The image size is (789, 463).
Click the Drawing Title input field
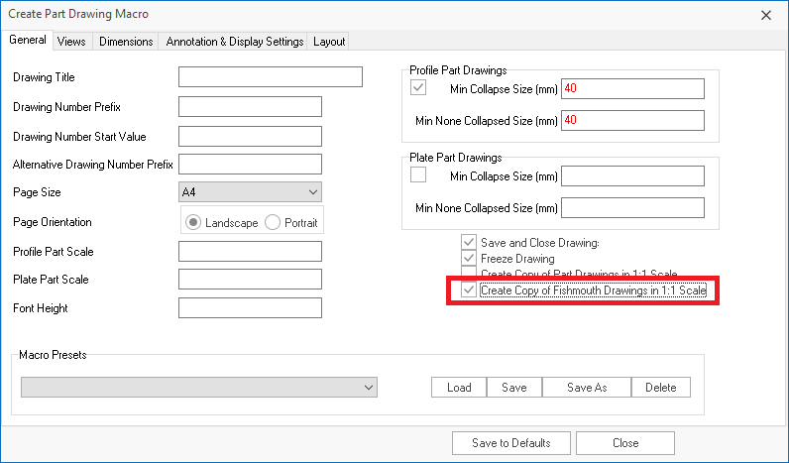(271, 77)
